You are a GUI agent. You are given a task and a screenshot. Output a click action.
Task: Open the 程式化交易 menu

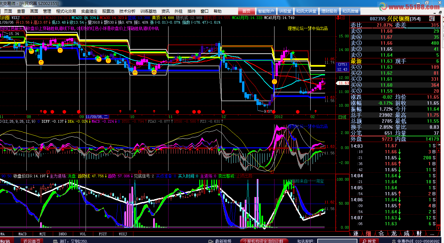(66, 11)
